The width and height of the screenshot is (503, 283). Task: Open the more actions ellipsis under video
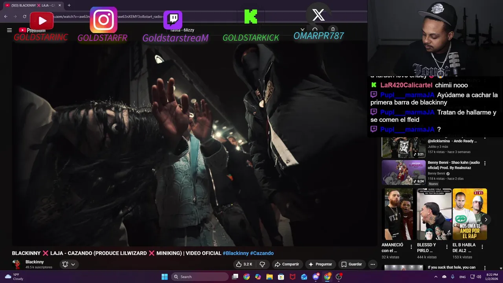(x=373, y=264)
